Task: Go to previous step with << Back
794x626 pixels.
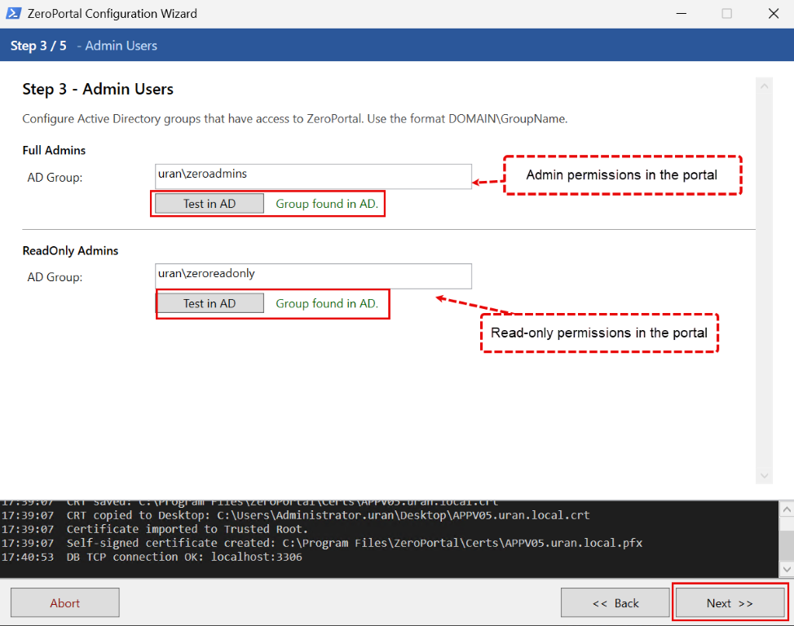Action: pos(615,602)
